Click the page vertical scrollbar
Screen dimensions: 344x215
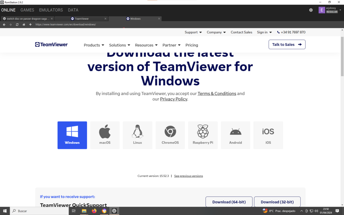pos(342,55)
